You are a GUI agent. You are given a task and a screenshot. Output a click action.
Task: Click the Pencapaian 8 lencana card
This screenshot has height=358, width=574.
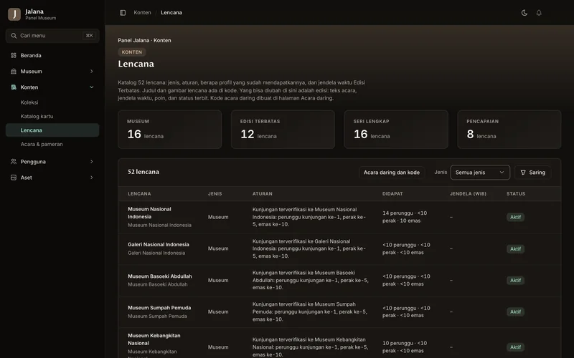[509, 130]
